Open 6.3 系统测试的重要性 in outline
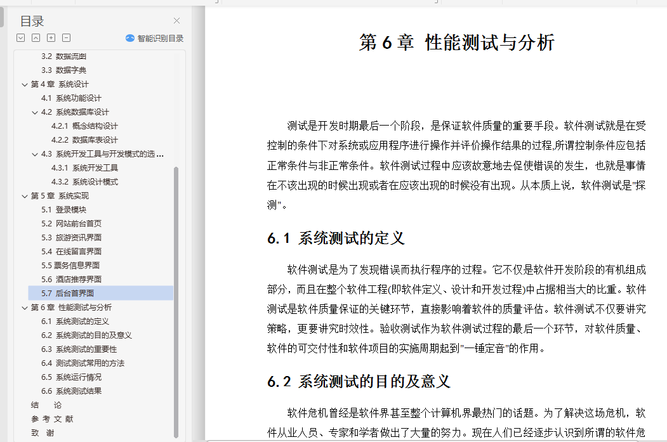Image resolution: width=667 pixels, height=442 pixels. 79,349
